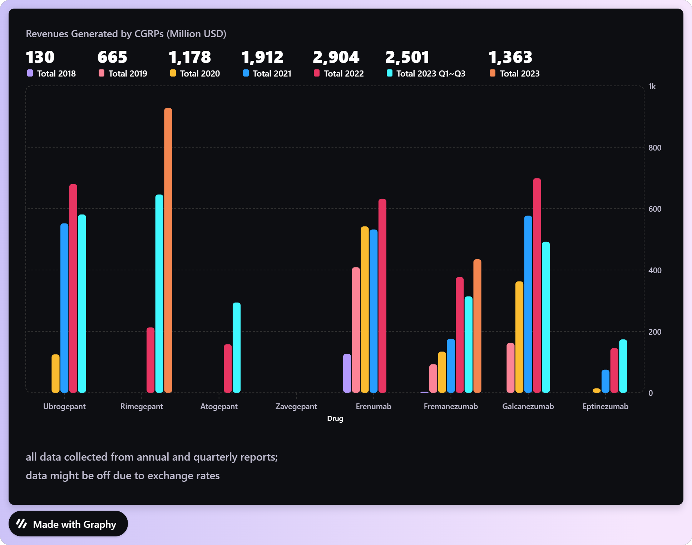
Task: Click the Zavegepant axis label
Action: [296, 406]
